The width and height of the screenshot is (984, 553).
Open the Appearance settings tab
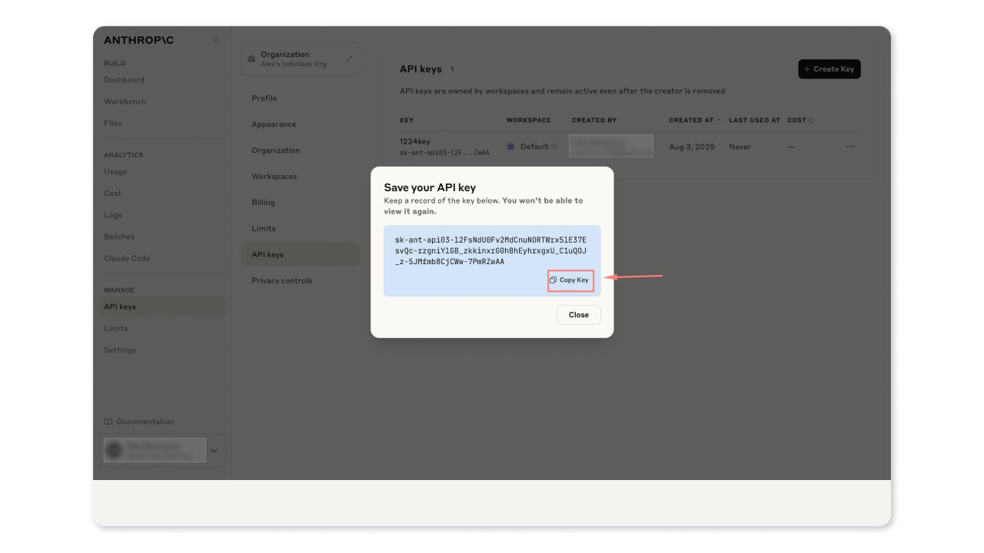click(274, 124)
